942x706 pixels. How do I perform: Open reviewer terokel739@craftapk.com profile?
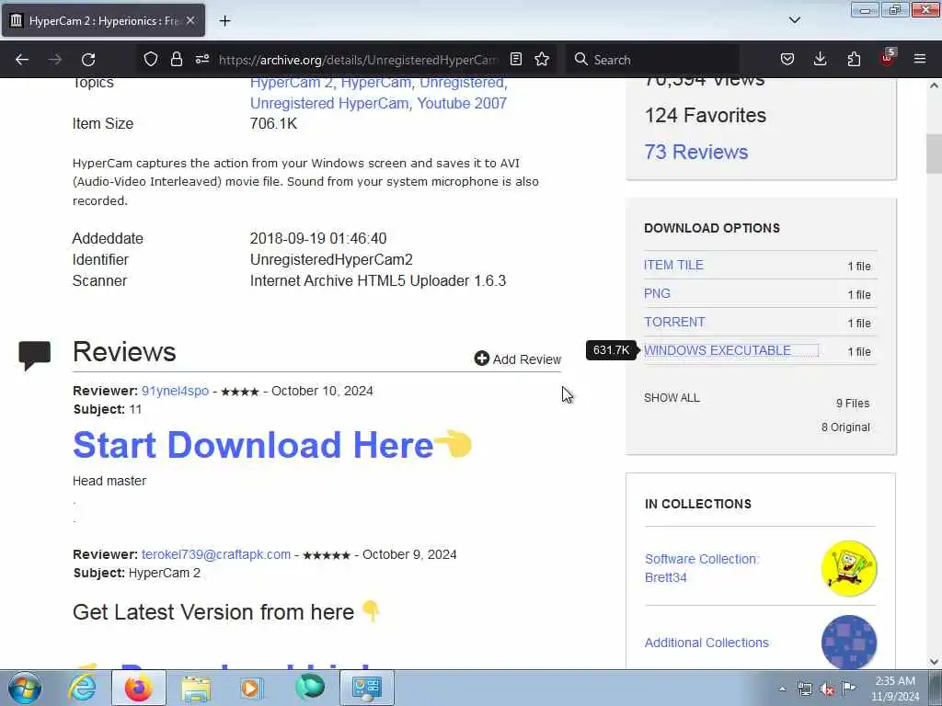tap(216, 554)
